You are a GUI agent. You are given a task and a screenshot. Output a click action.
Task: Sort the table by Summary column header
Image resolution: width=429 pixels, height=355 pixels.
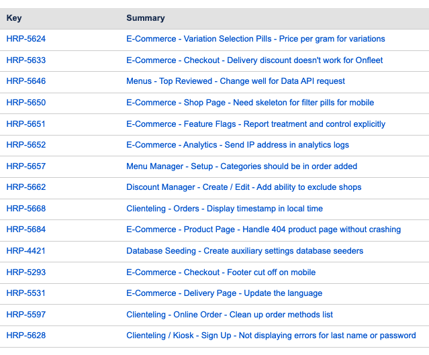tap(146, 18)
